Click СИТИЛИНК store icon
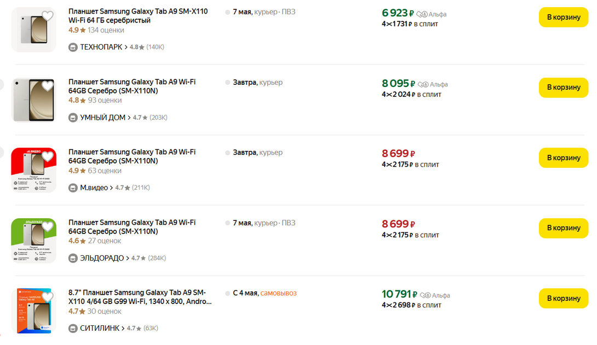Screen dimensions: 597x345 pos(73,329)
